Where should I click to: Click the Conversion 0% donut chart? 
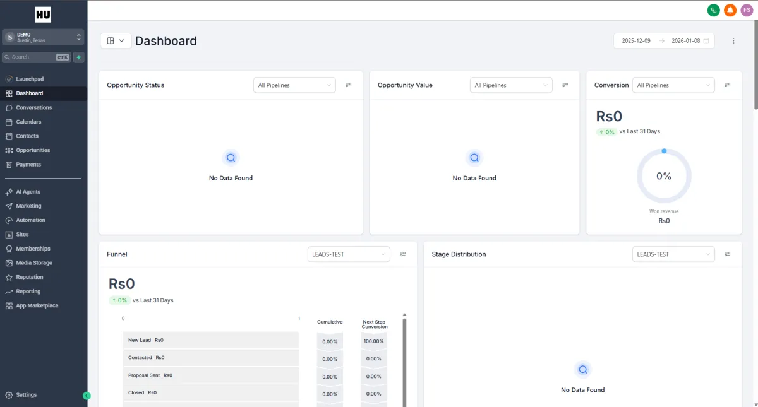click(x=664, y=176)
